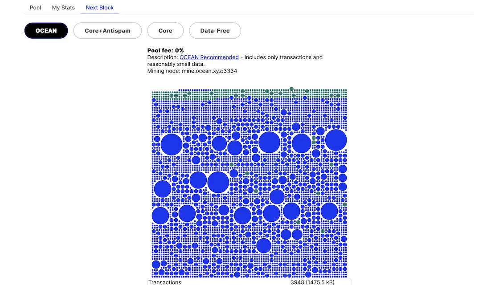Pick the Data-Free template option

click(x=215, y=31)
